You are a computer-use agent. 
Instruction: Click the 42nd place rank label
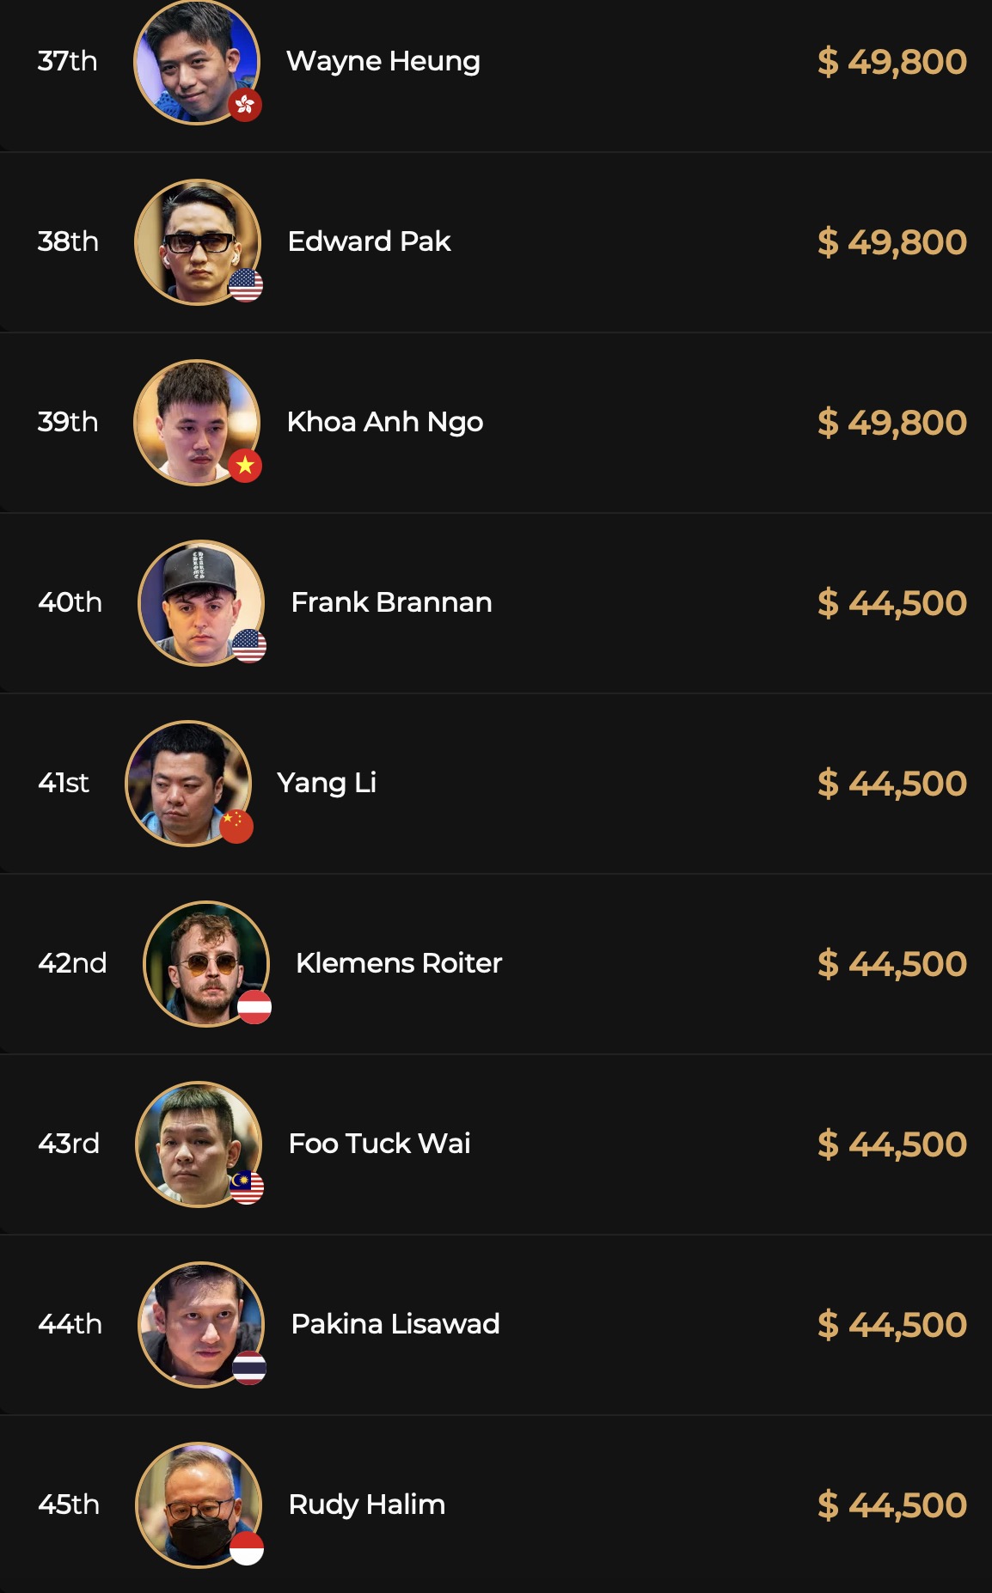pyautogui.click(x=72, y=963)
